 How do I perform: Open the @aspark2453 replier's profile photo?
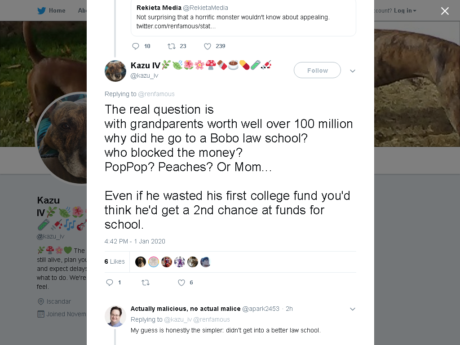115,316
